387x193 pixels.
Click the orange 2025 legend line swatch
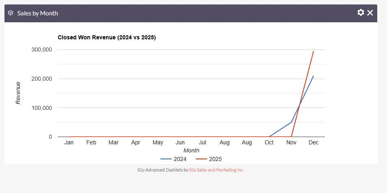point(201,159)
